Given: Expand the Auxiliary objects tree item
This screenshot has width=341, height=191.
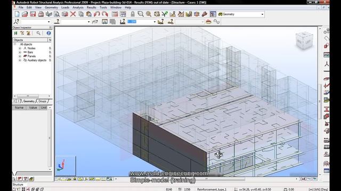Looking at the screenshot, I should 20,60.
